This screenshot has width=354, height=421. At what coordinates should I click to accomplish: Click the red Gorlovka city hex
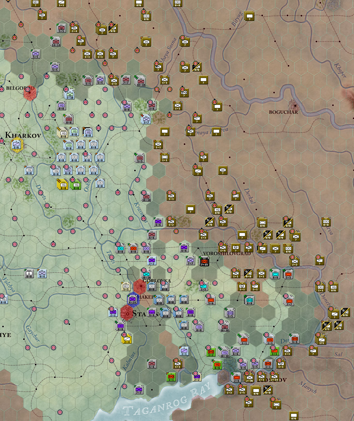click(x=140, y=286)
